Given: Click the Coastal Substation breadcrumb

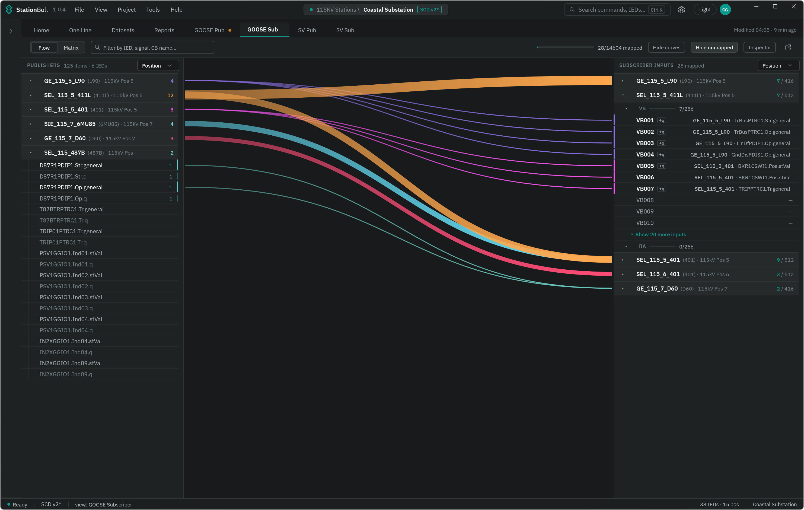Looking at the screenshot, I should [x=388, y=10].
